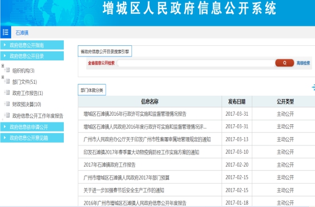This screenshot has height=207, width=315.
Task: Click the blue arrow icon right of 部门体裁分类
Action: (313, 87)
